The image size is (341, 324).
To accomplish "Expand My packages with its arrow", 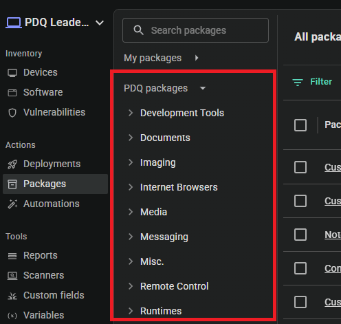I will coord(197,58).
